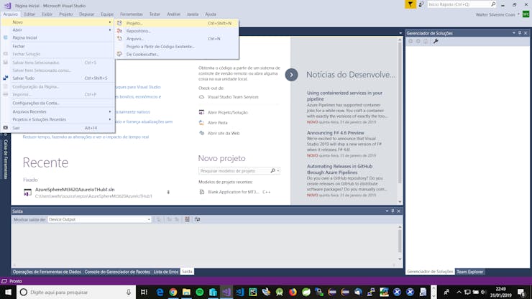Screen dimensions: 532x299
Task: Collapse the developer news circular arrow button
Action: pos(291,75)
